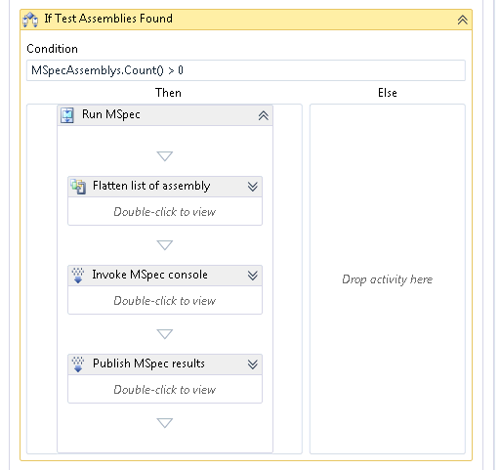500x470 pixels.
Task: Collapse the Run MSpec sequence
Action: tap(264, 115)
